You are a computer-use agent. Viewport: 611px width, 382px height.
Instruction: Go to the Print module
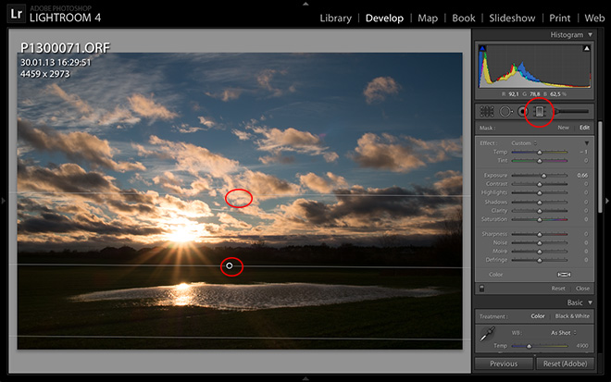[x=559, y=18]
